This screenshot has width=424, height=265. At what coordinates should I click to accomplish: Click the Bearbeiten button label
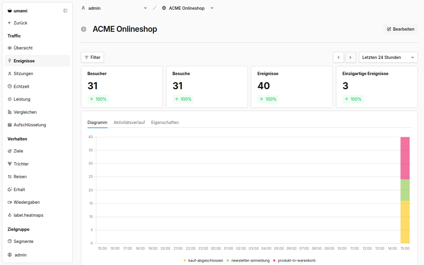(403, 29)
